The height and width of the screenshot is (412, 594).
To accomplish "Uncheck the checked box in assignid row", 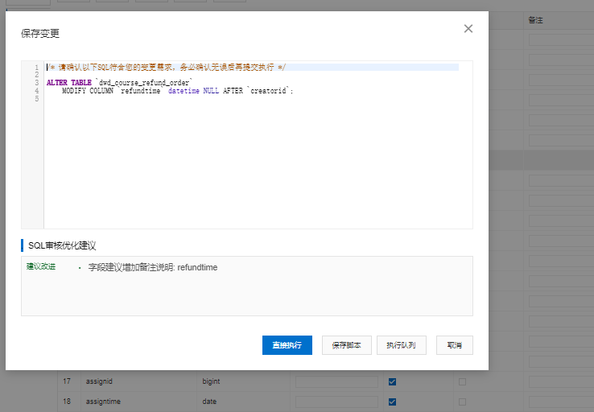I will coord(392,381).
